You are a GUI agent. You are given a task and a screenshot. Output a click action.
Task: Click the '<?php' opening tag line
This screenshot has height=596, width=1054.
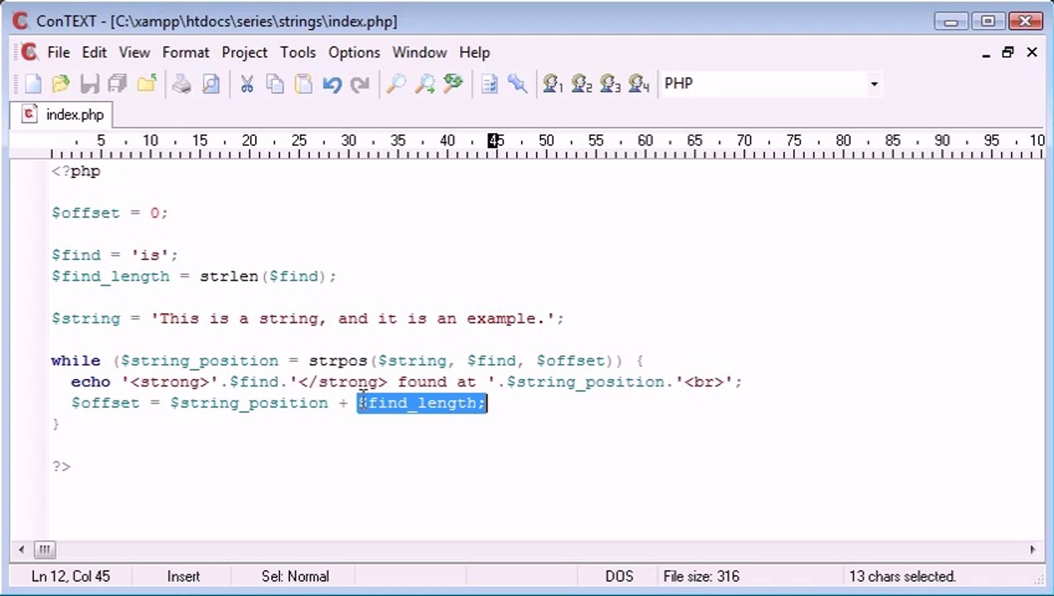click(x=75, y=171)
